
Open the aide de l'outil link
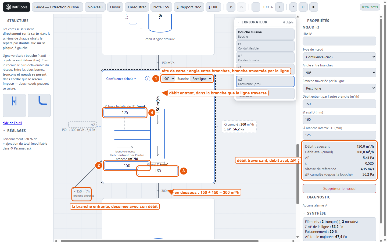coord(12,123)
